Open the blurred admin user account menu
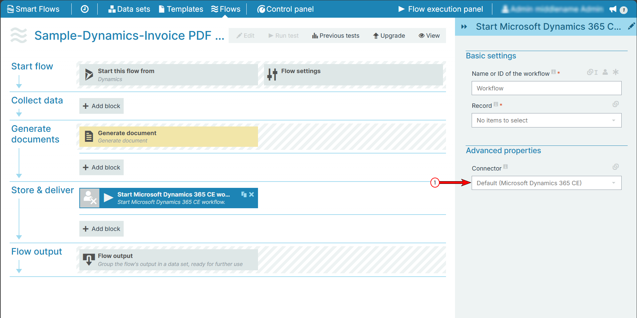The height and width of the screenshot is (318, 637). coord(552,9)
